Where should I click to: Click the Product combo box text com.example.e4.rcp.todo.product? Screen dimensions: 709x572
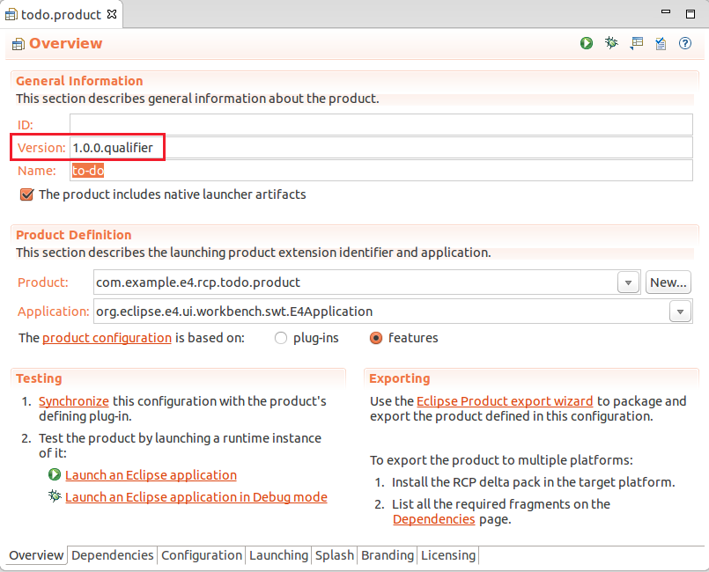[x=197, y=282]
